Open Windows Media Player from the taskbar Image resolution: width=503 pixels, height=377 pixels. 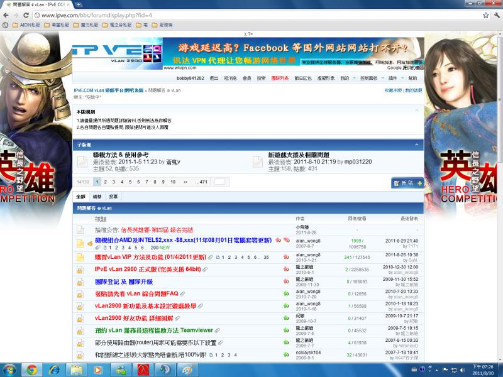point(97,369)
